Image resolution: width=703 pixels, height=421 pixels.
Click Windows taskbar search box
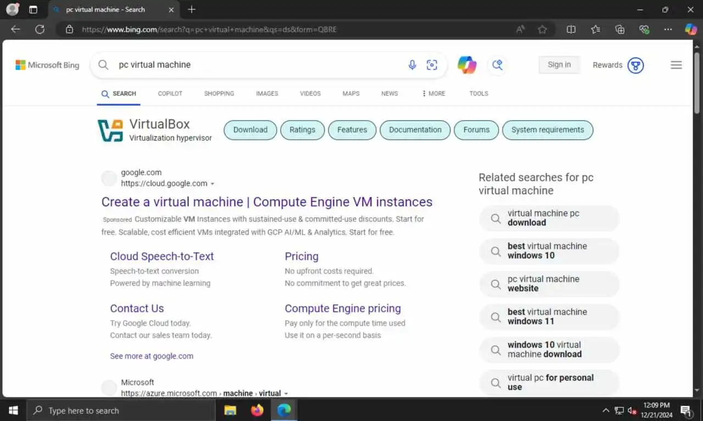tap(121, 410)
